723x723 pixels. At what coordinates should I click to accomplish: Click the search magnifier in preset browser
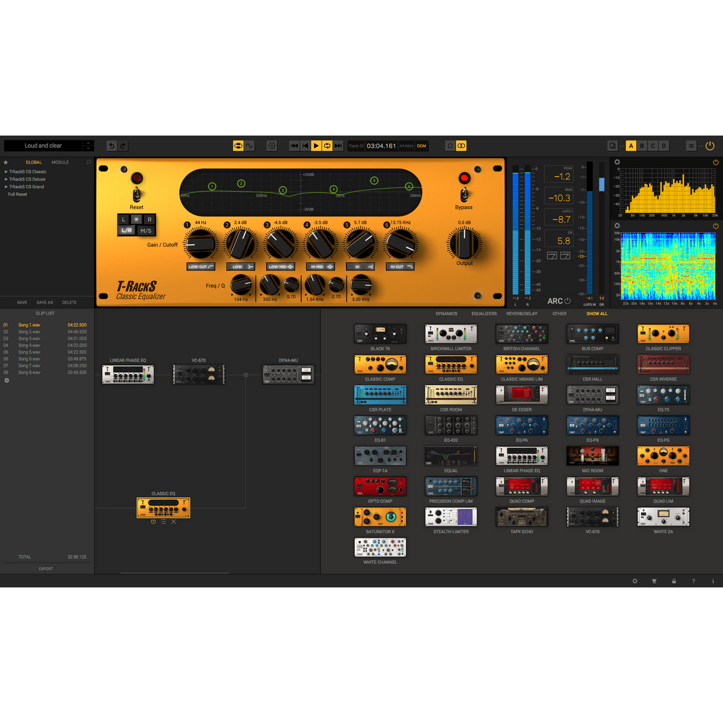click(x=89, y=162)
